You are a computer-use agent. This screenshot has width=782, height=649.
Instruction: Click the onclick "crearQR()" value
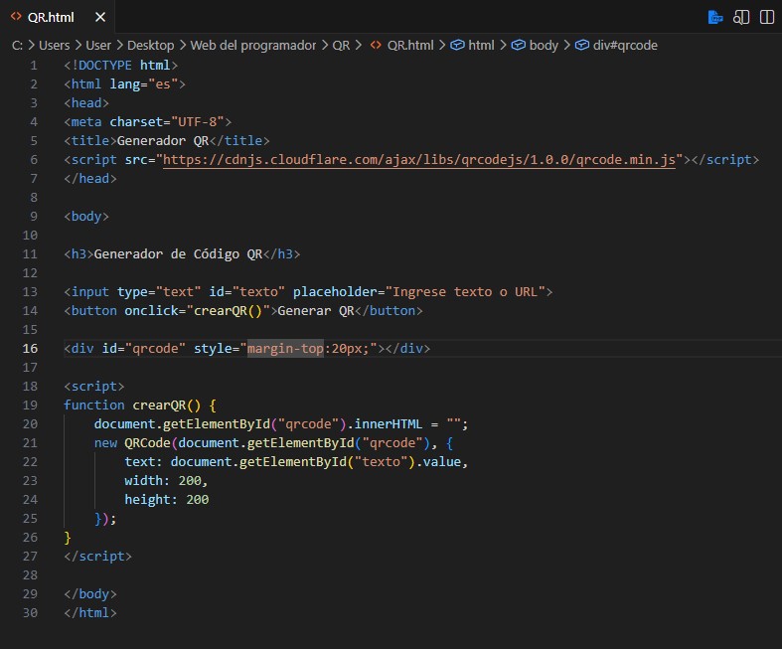pyautogui.click(x=228, y=311)
